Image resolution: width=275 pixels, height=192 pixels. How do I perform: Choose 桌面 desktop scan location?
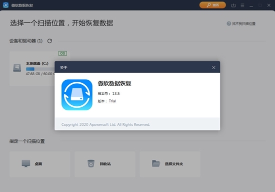coord(40,164)
